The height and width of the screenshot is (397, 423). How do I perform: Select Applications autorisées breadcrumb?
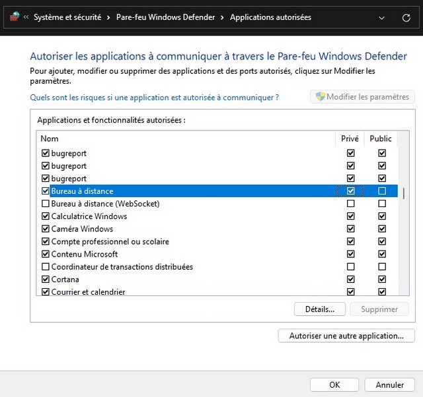pos(270,17)
